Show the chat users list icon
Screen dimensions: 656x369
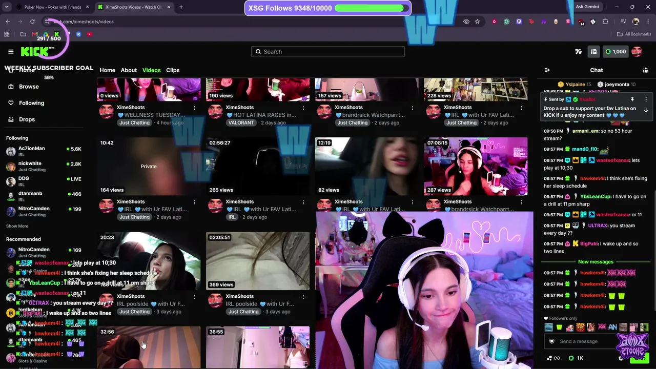click(646, 70)
